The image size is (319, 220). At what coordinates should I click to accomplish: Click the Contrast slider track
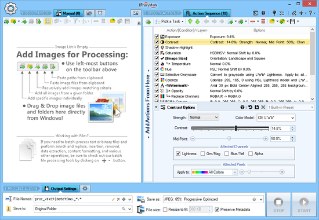click(x=230, y=128)
